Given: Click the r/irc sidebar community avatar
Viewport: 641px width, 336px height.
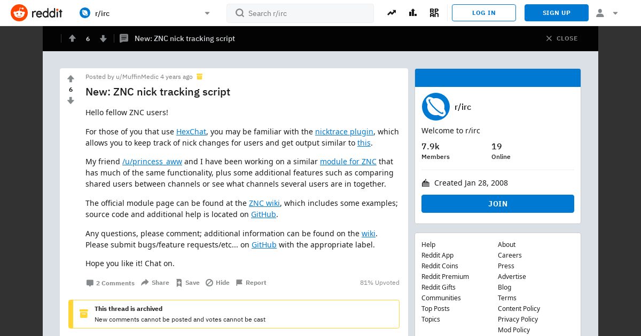Looking at the screenshot, I should click(x=436, y=107).
